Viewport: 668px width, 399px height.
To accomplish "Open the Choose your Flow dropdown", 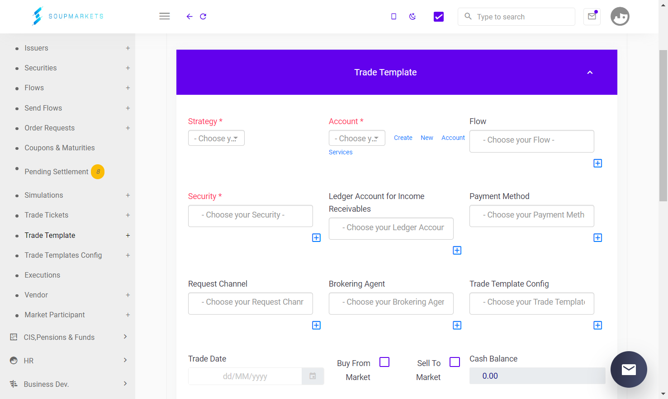I will point(532,141).
